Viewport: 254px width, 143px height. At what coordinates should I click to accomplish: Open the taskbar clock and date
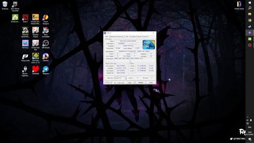tap(250, 133)
